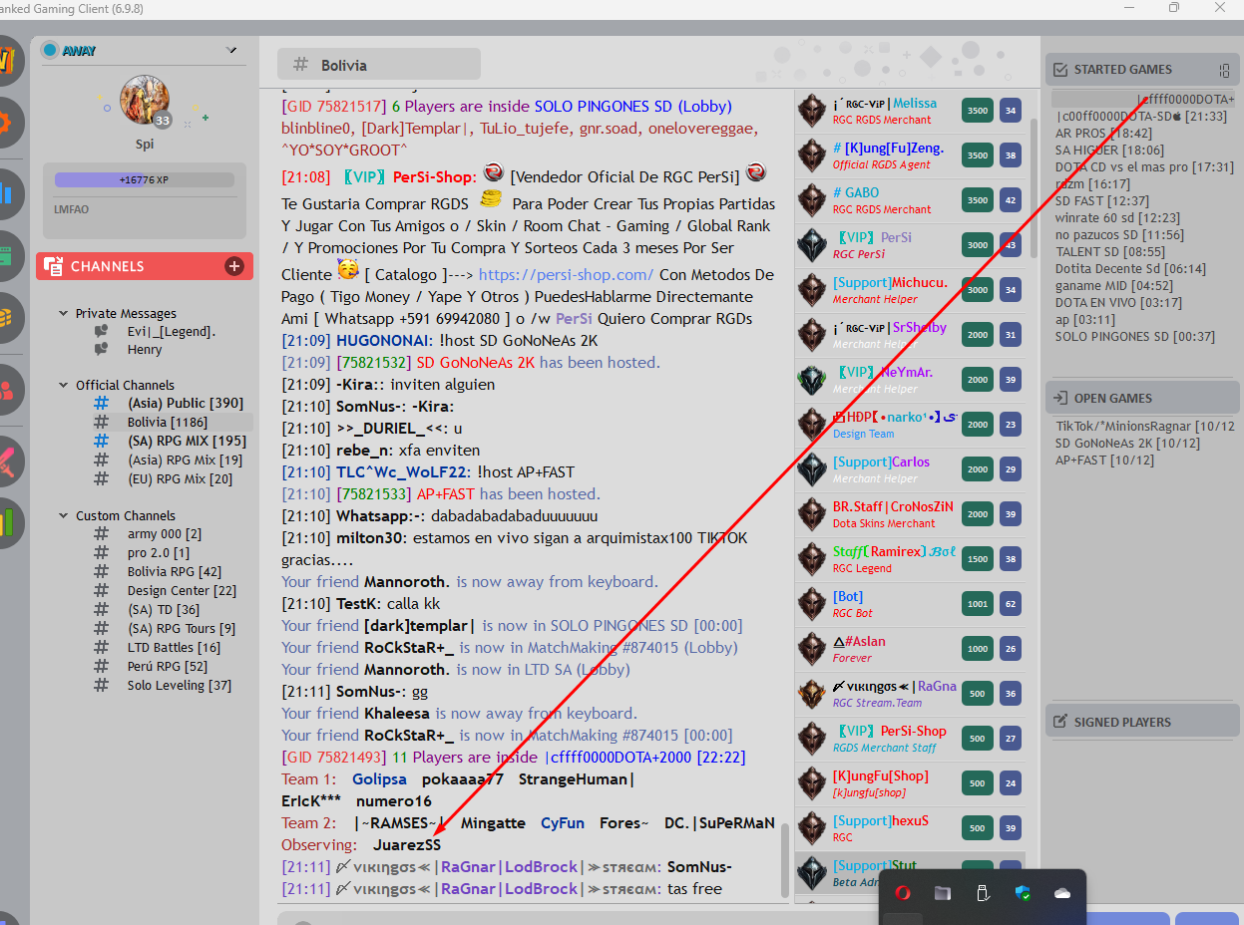Open Windows Security from the tray
This screenshot has height=925, width=1244.
[x=1023, y=893]
